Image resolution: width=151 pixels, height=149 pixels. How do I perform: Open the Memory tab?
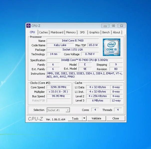71,32
